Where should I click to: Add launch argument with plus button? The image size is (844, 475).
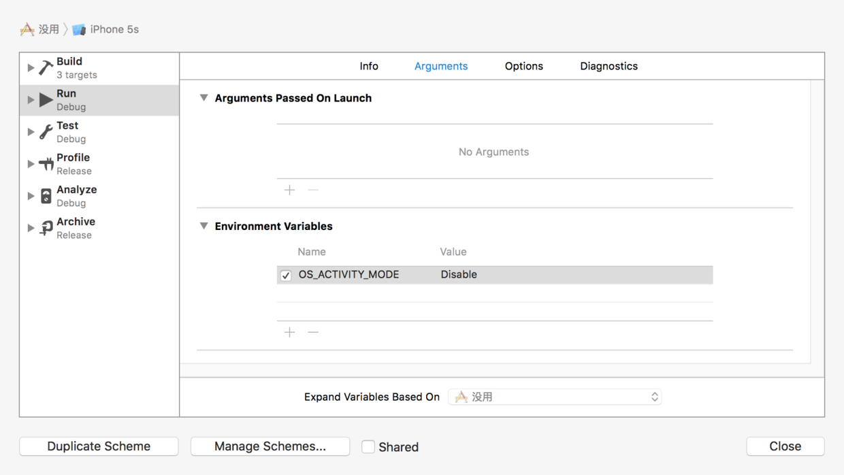(290, 190)
